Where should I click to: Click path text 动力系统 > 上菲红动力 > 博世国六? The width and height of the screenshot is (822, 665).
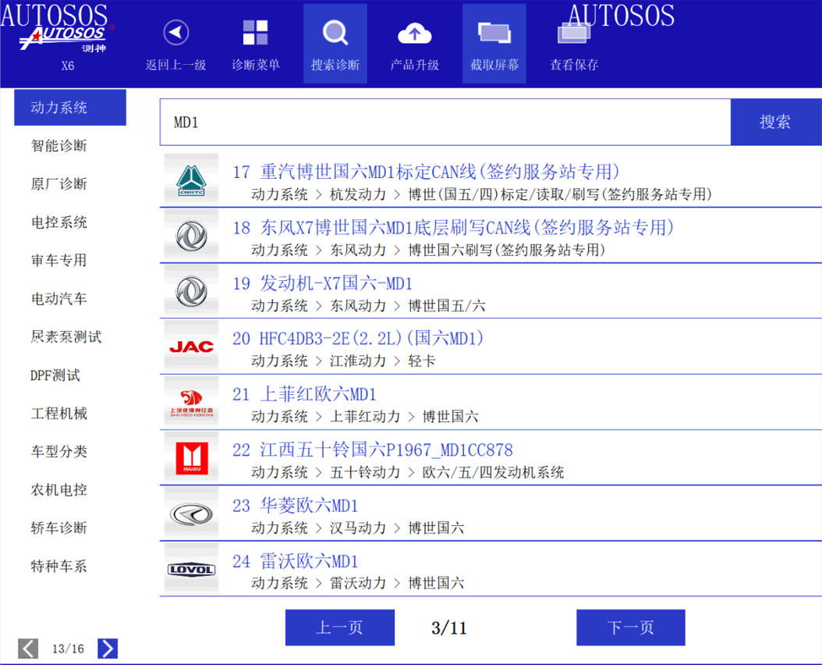tap(365, 417)
